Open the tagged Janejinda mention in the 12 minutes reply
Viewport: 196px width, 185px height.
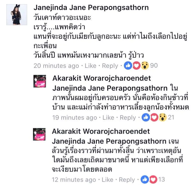109,142
